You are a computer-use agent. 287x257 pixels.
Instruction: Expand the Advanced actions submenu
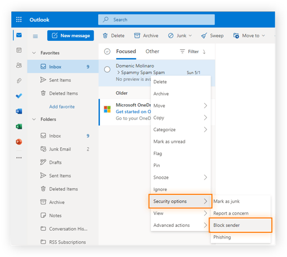(x=180, y=225)
